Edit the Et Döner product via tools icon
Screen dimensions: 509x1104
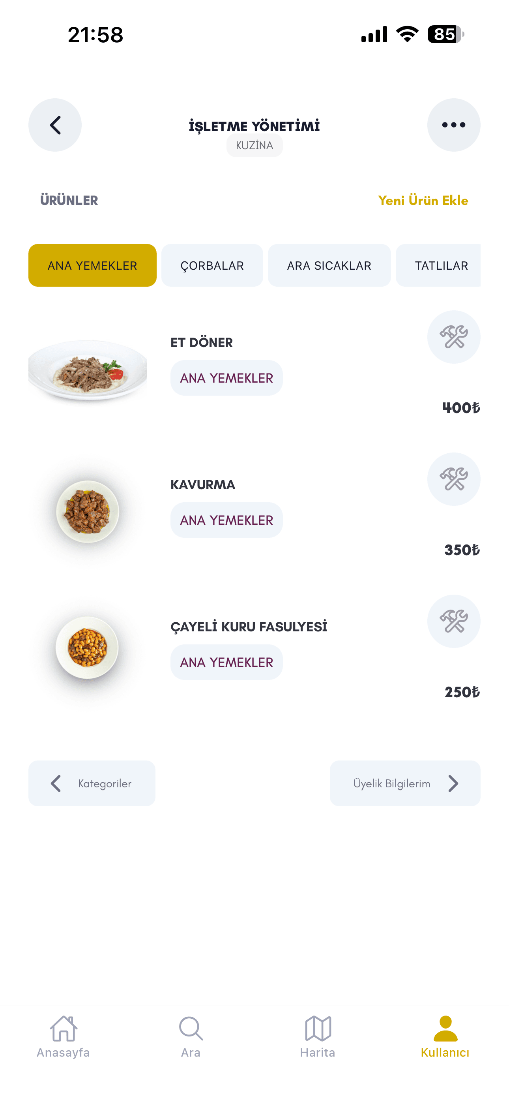[x=453, y=337]
